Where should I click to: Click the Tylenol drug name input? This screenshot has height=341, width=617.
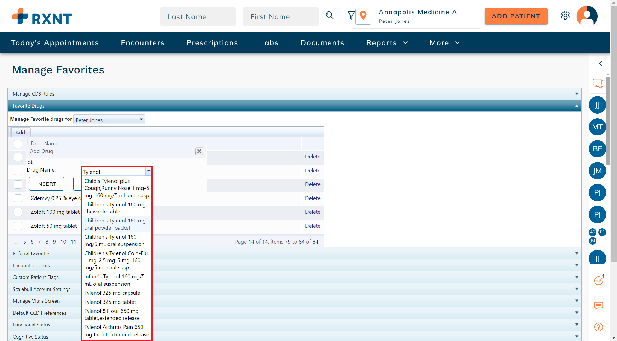click(x=114, y=172)
